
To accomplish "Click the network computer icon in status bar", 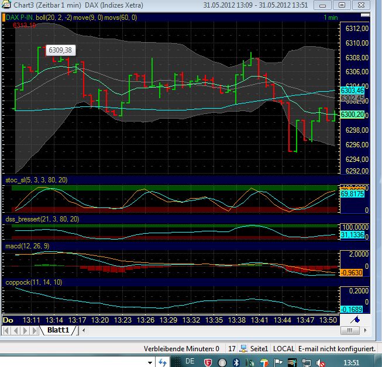I will point(243,348).
